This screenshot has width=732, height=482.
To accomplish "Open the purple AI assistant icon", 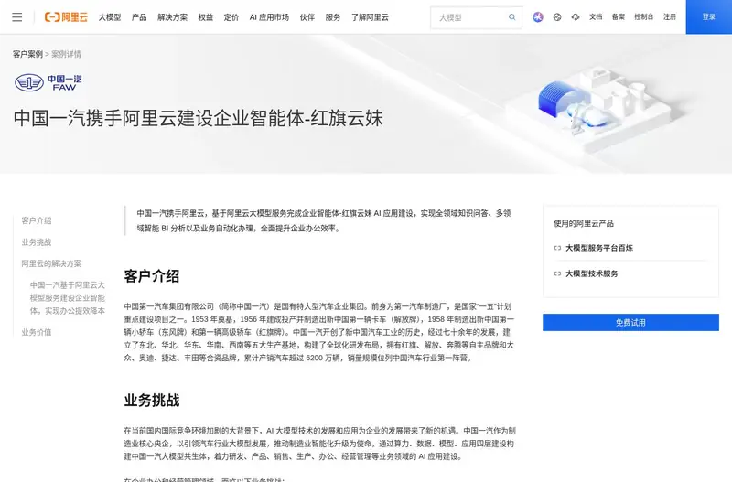I will [x=538, y=17].
